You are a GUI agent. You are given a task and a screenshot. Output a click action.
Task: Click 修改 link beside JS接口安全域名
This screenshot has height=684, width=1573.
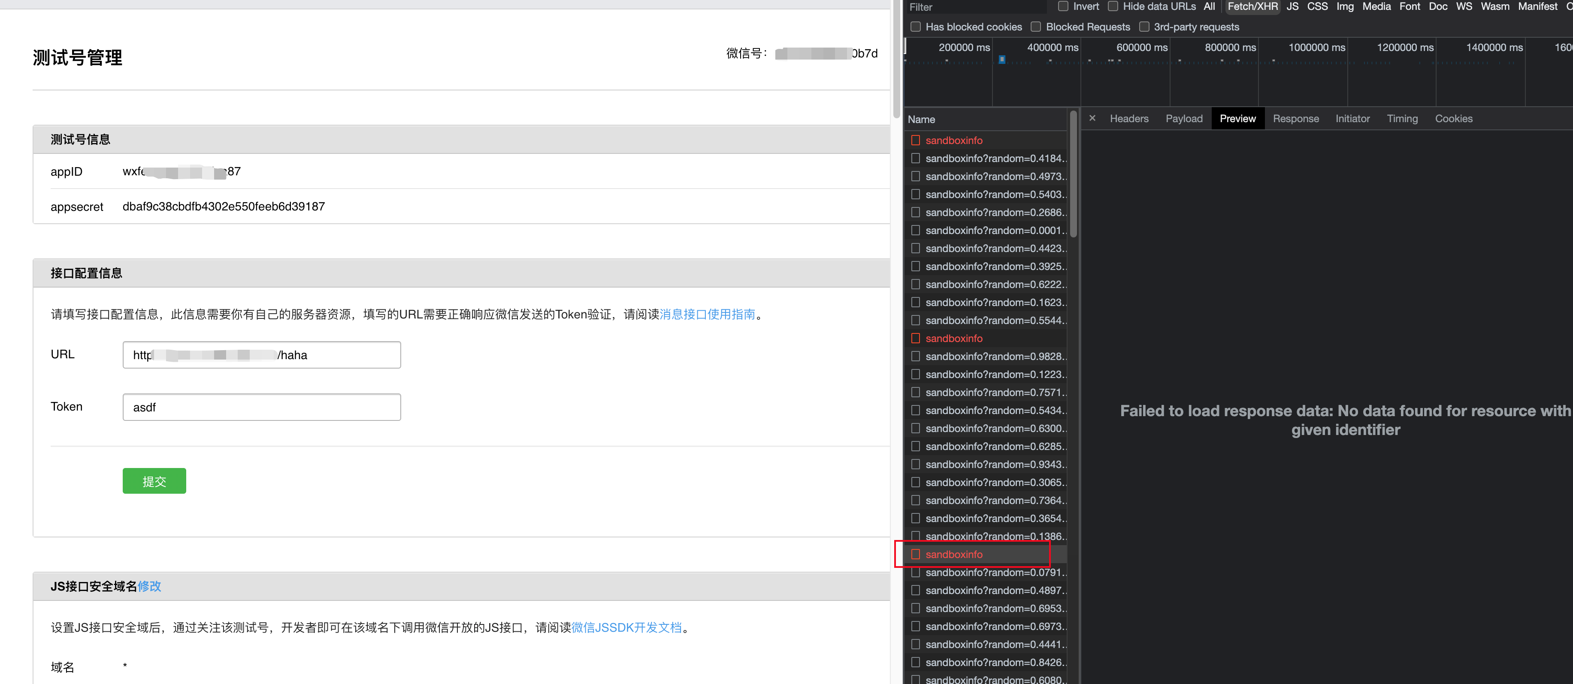149,586
